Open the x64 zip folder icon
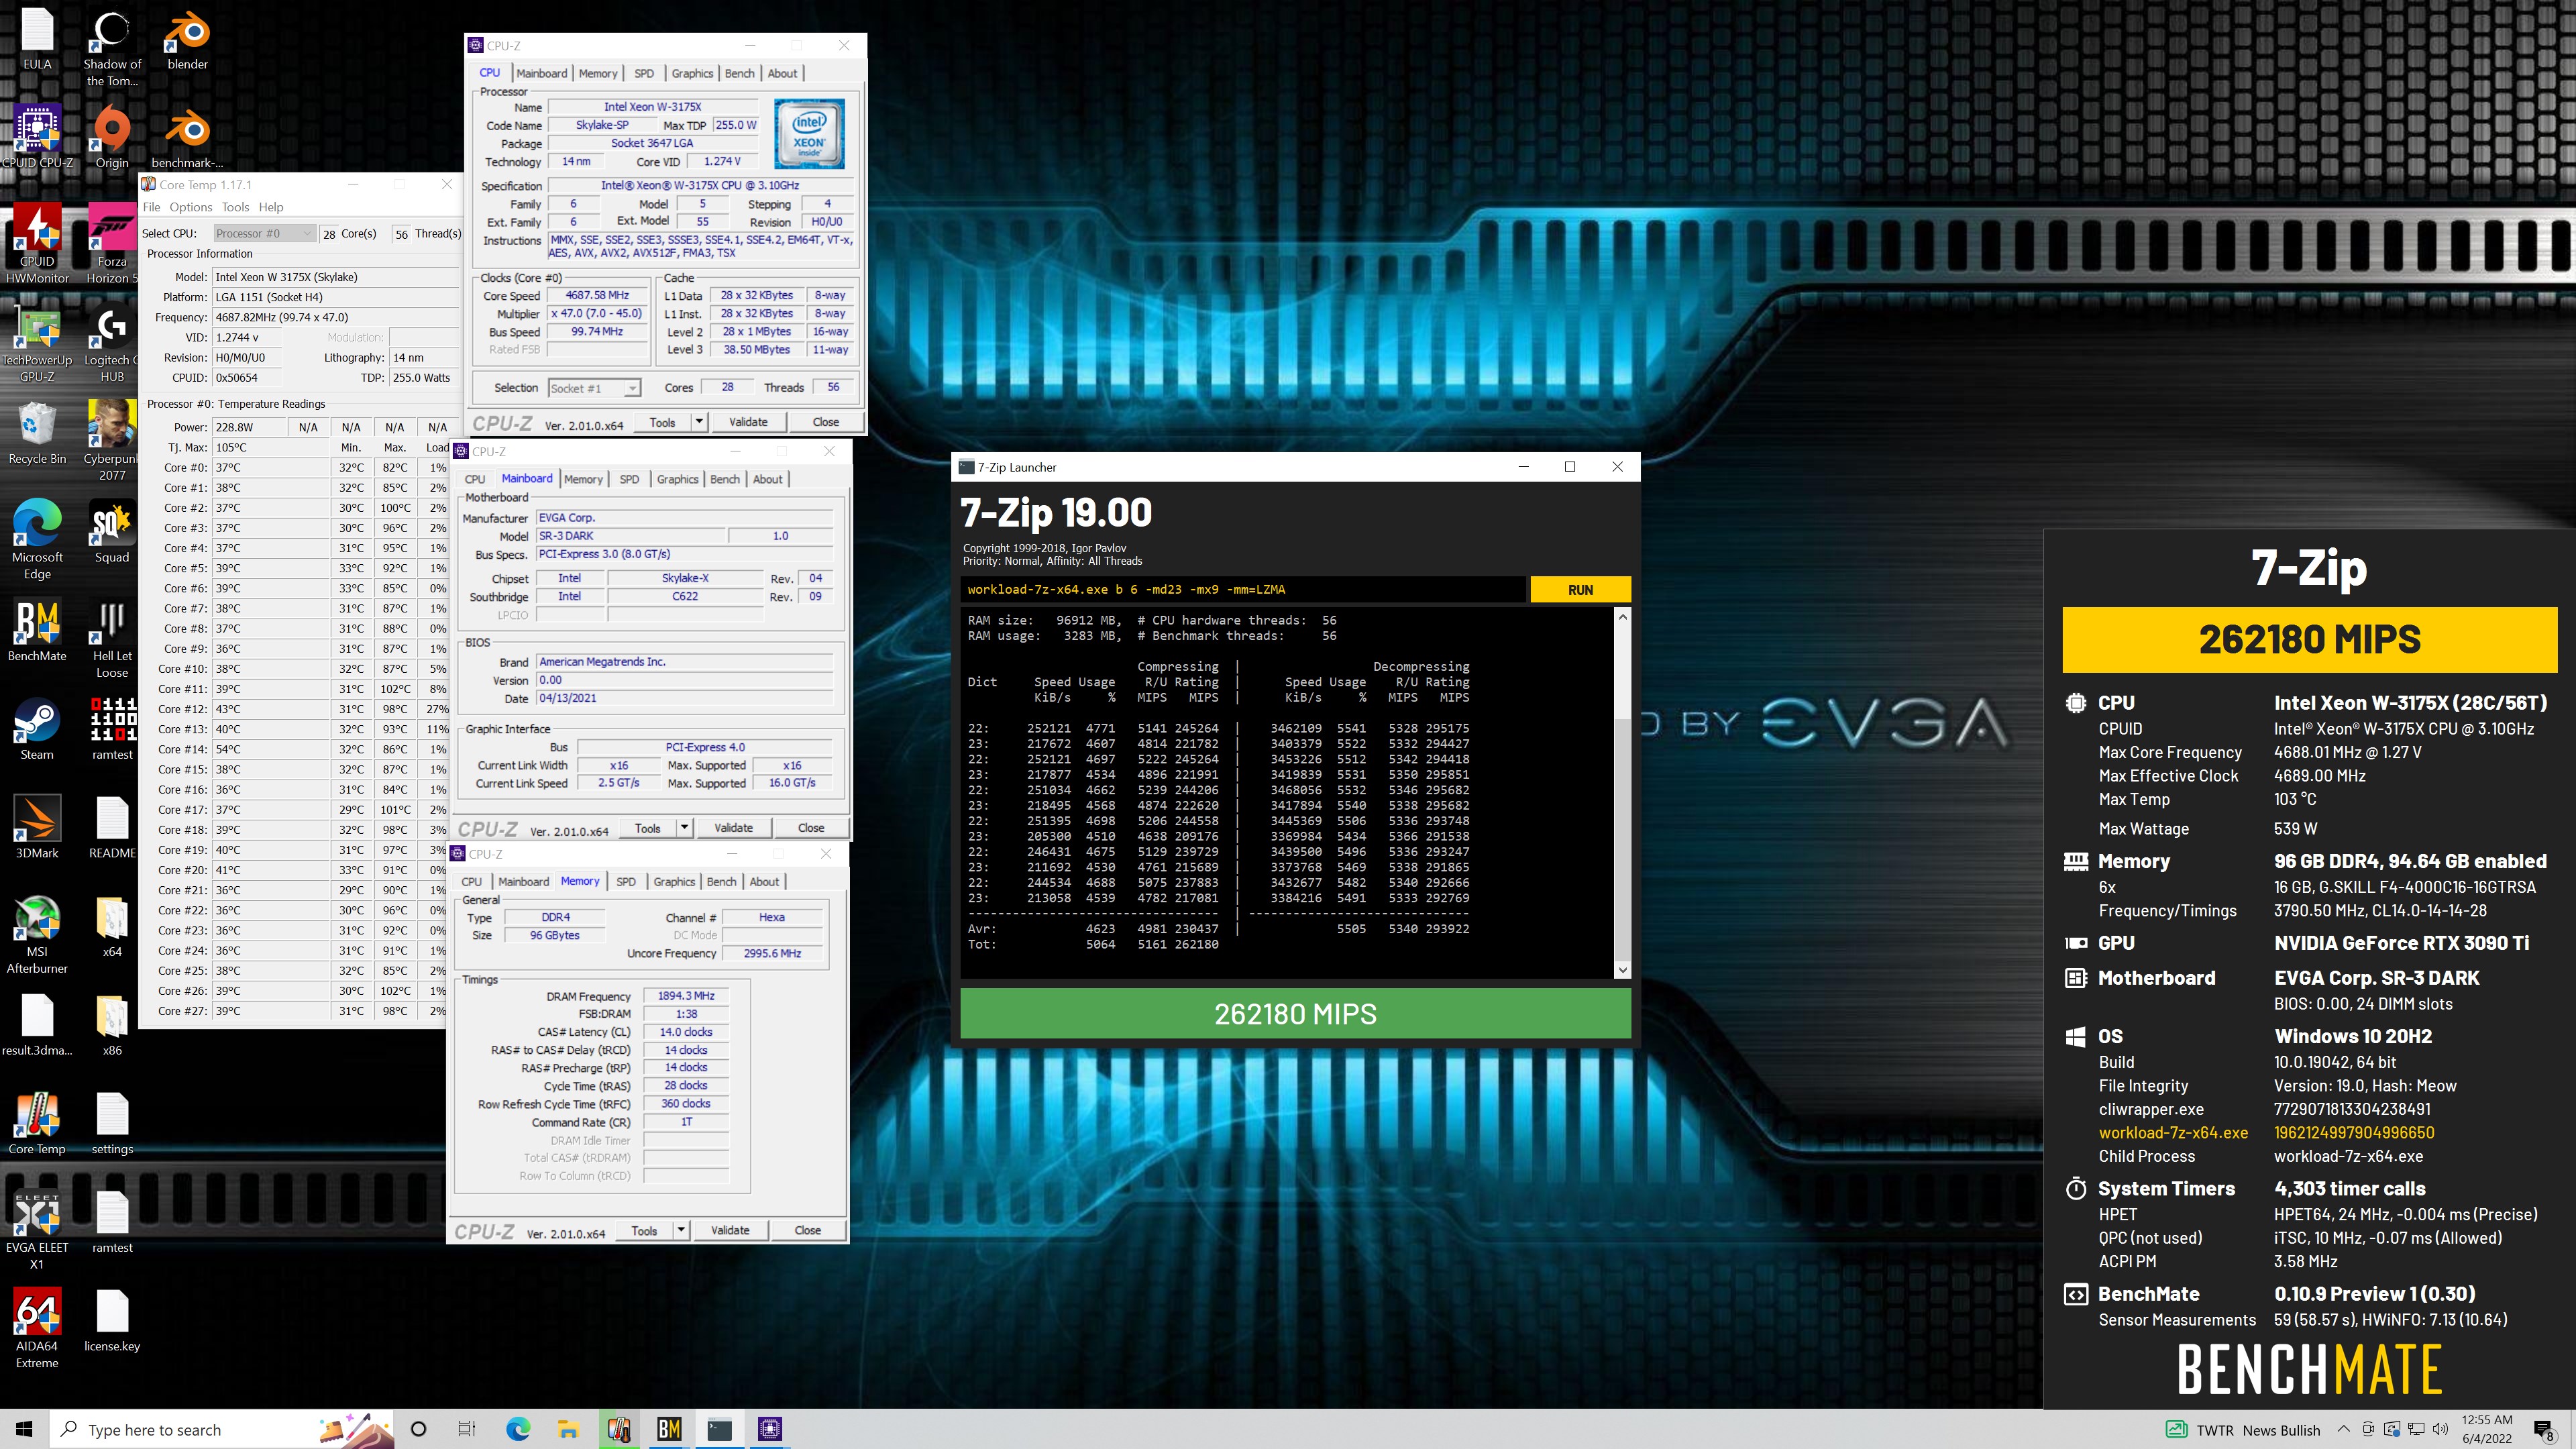The height and width of the screenshot is (1449, 2576). (112, 926)
